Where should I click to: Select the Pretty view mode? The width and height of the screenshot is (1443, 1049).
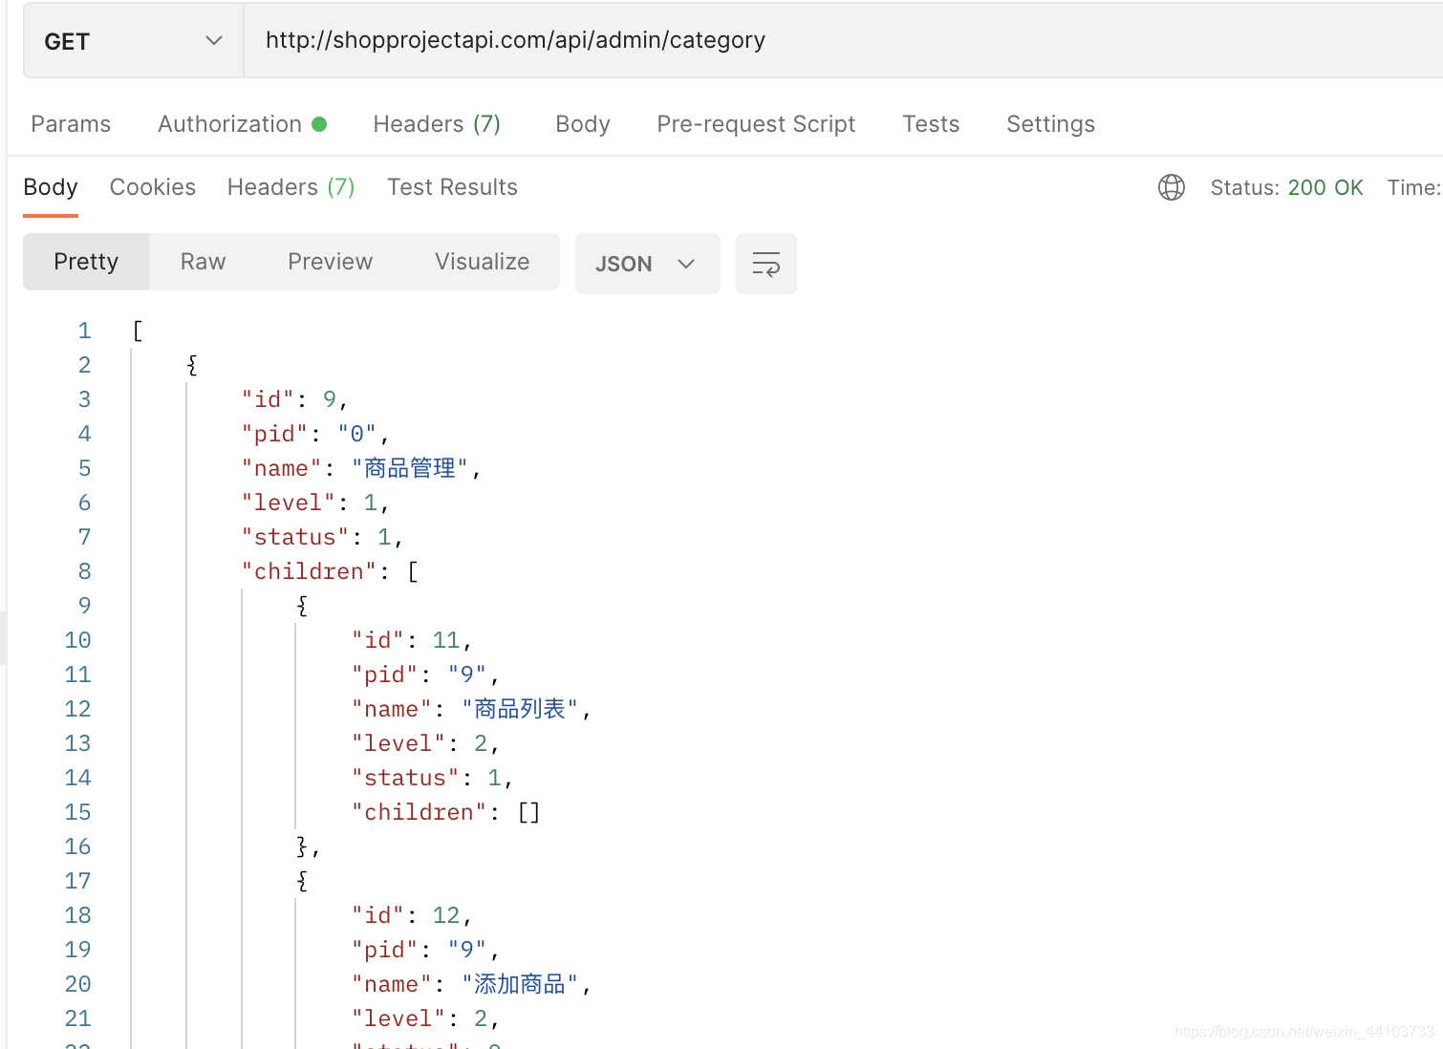[86, 262]
